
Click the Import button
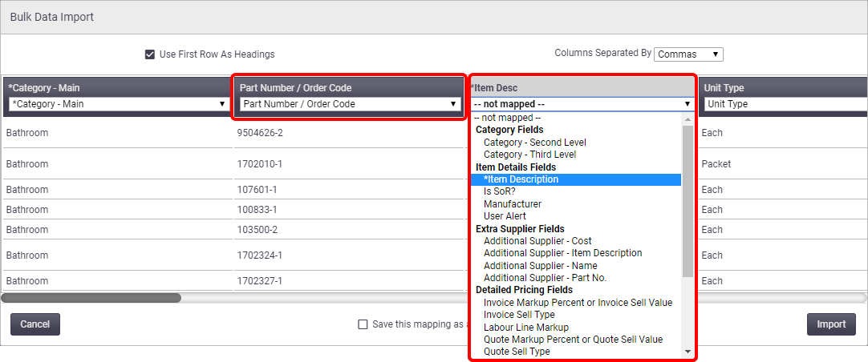(831, 324)
